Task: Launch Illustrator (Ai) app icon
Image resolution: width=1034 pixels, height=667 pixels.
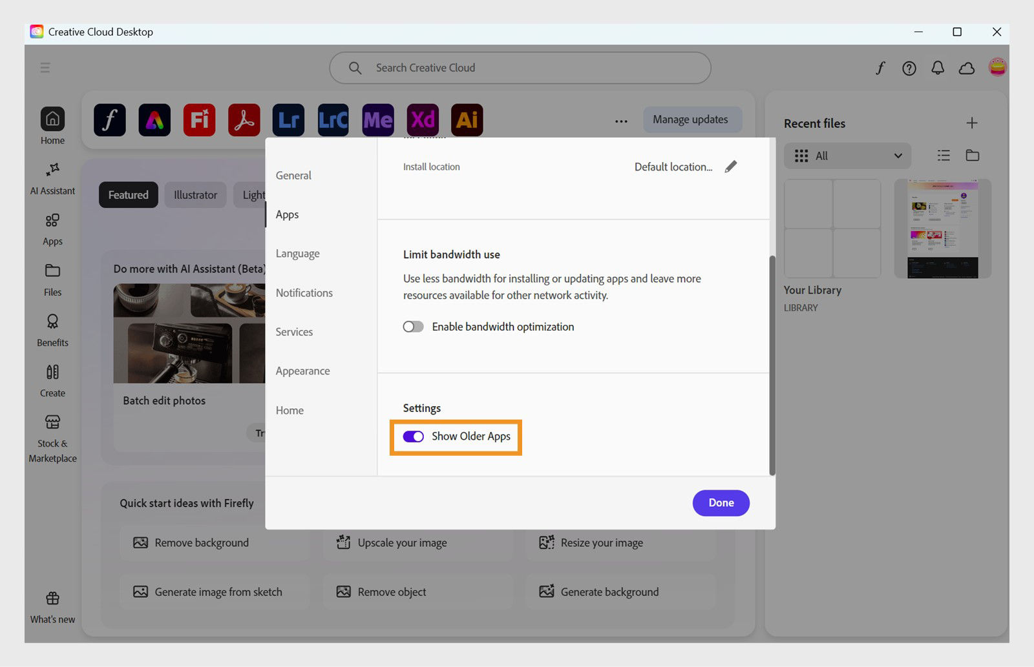Action: coord(467,119)
